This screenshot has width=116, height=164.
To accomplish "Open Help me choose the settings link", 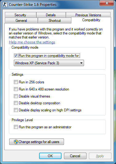I will point(32,42).
